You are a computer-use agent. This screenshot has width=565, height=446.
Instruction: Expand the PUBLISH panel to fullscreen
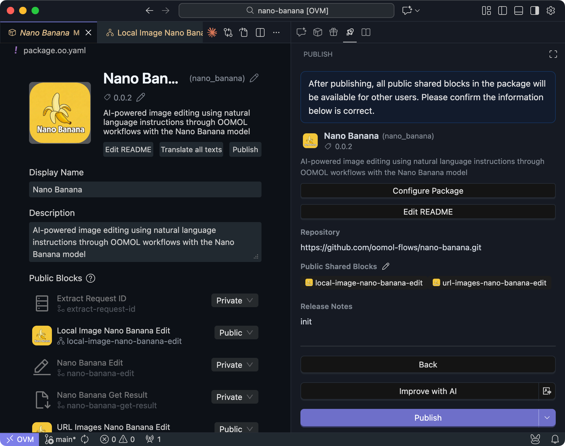pos(554,54)
